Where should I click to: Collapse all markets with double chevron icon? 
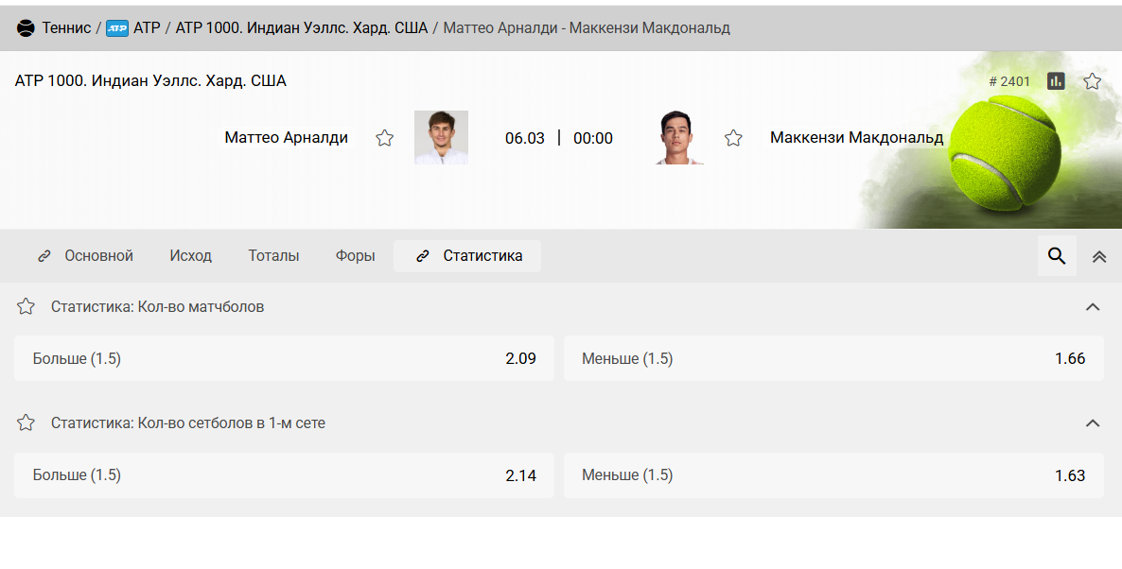click(x=1099, y=256)
